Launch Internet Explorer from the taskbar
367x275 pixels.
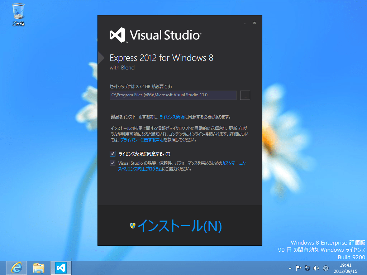16,268
